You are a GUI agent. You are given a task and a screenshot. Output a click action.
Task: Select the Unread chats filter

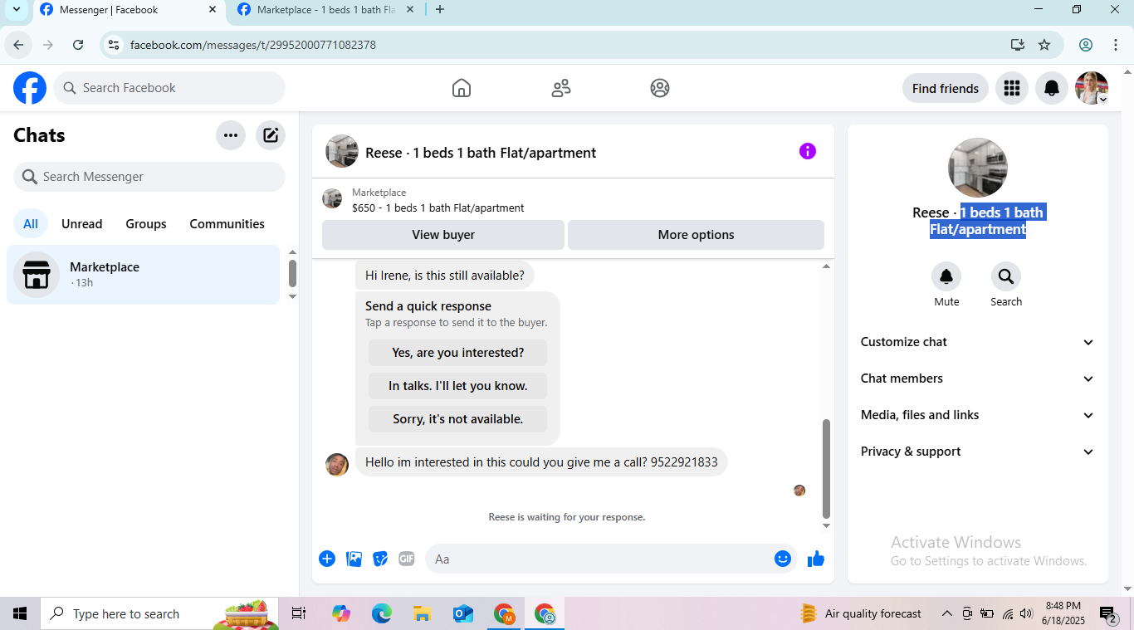pyautogui.click(x=82, y=224)
